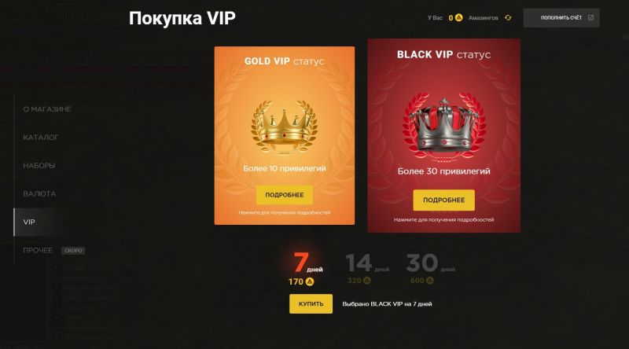Click the silver and red crown image
The width and height of the screenshot is (629, 349).
(x=443, y=127)
